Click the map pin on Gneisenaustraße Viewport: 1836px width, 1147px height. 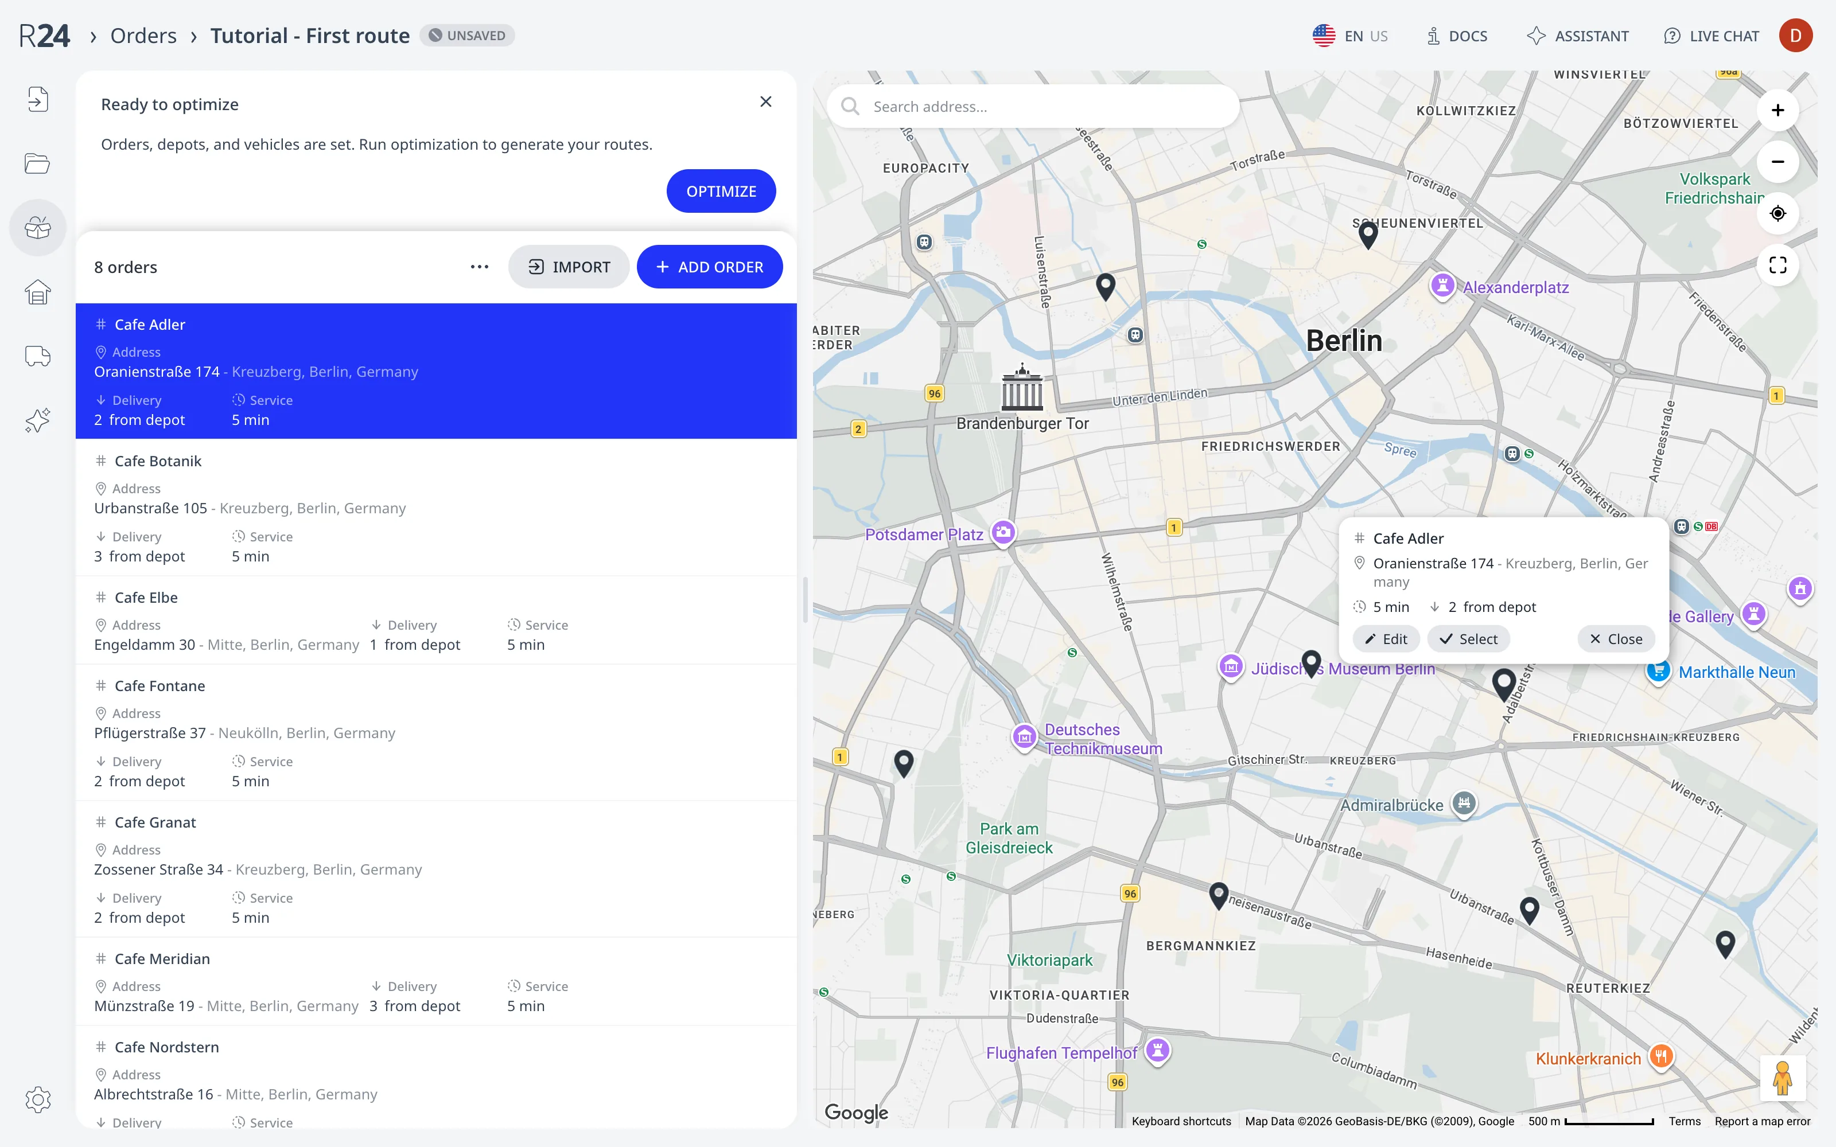click(x=1219, y=895)
